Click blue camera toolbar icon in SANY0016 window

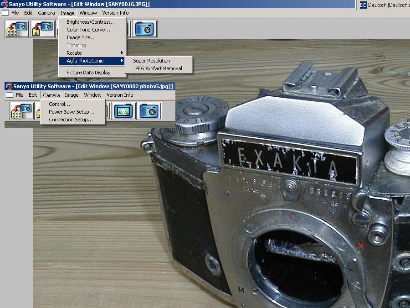[145, 29]
